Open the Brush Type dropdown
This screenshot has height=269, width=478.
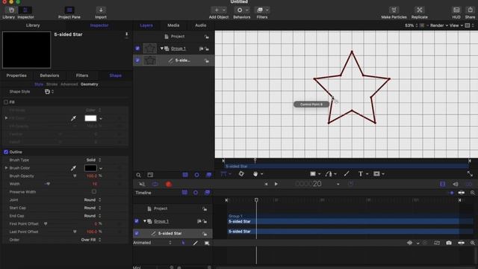tap(93, 160)
